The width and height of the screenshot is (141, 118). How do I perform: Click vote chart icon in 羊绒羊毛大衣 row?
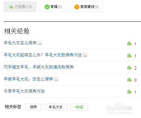point(129,80)
